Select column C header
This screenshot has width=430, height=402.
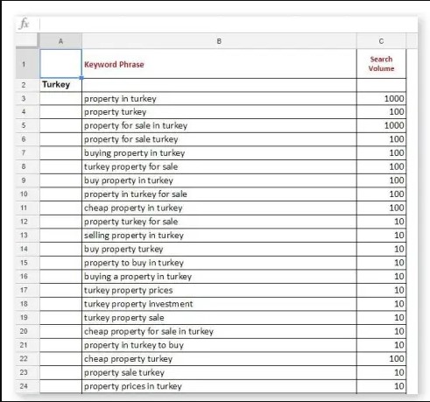tap(381, 41)
